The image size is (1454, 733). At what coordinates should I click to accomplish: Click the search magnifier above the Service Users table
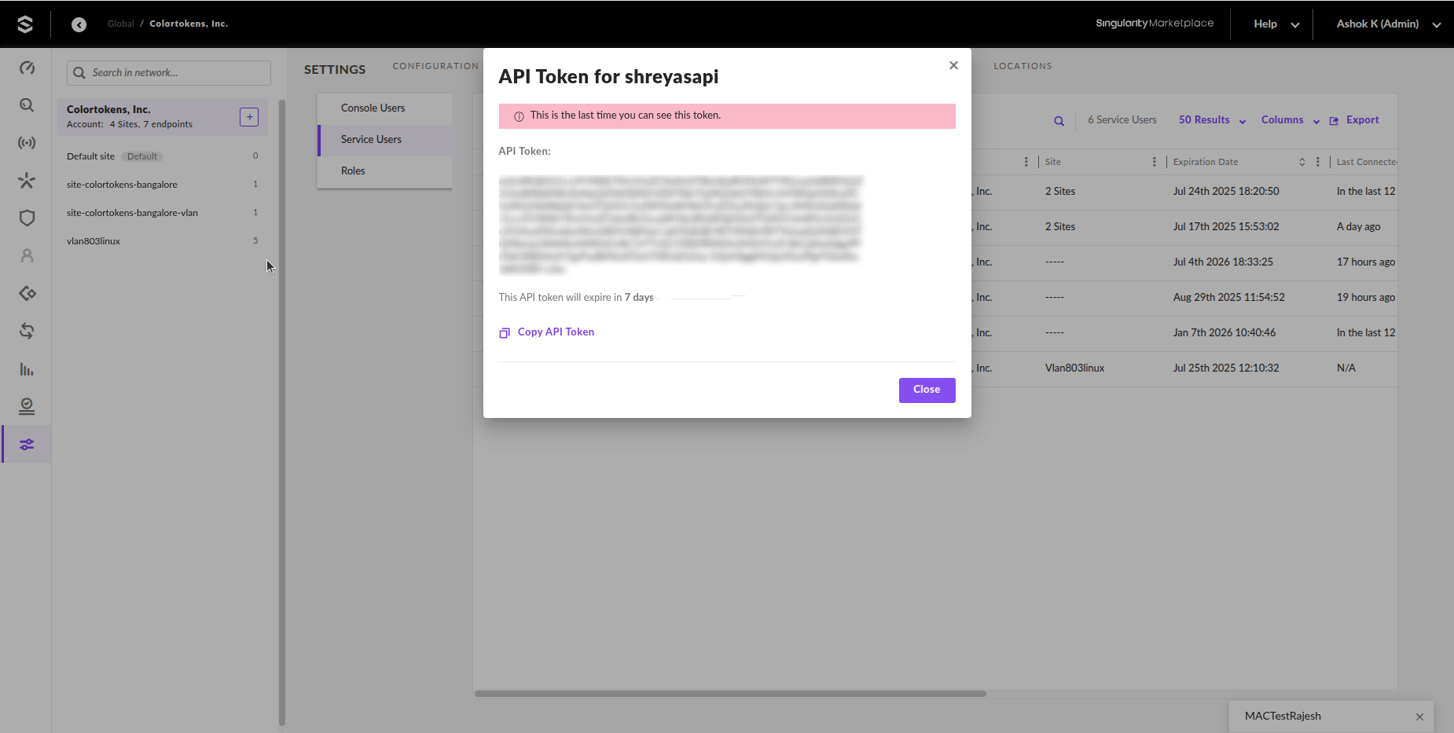coord(1058,119)
